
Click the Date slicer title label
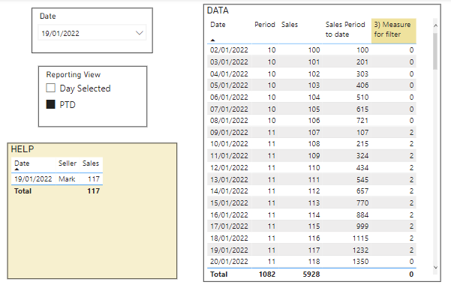click(x=48, y=16)
